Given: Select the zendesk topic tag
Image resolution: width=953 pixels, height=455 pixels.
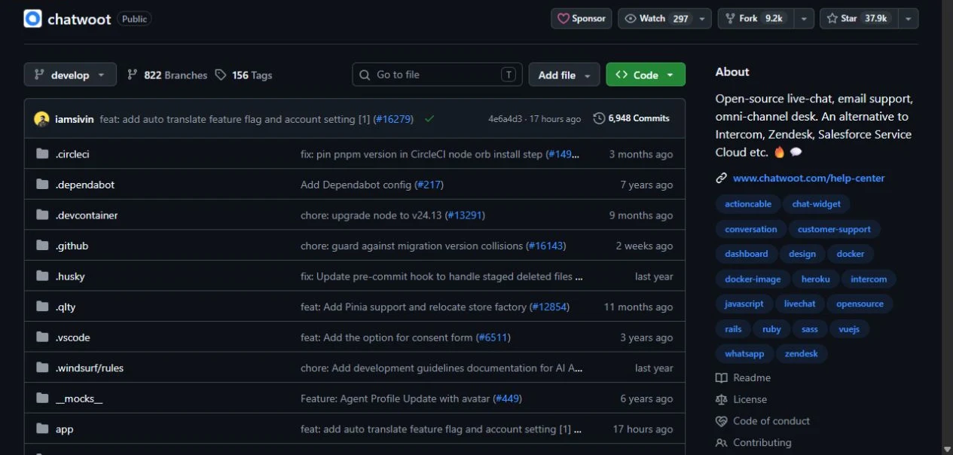Looking at the screenshot, I should 802,354.
